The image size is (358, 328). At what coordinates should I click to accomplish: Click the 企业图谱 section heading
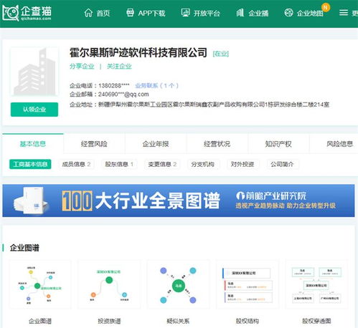tap(24, 248)
